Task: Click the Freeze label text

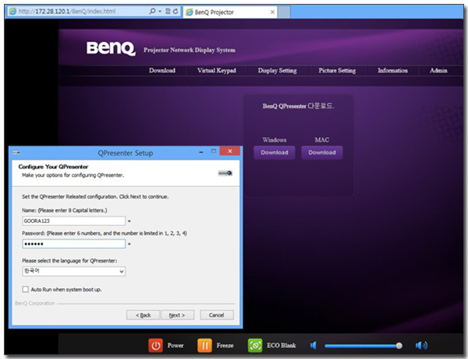Action: pos(225,345)
